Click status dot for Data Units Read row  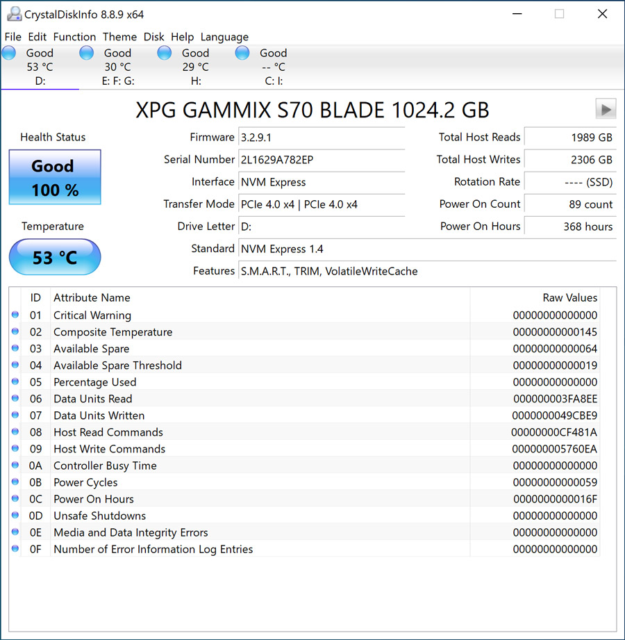(x=15, y=398)
